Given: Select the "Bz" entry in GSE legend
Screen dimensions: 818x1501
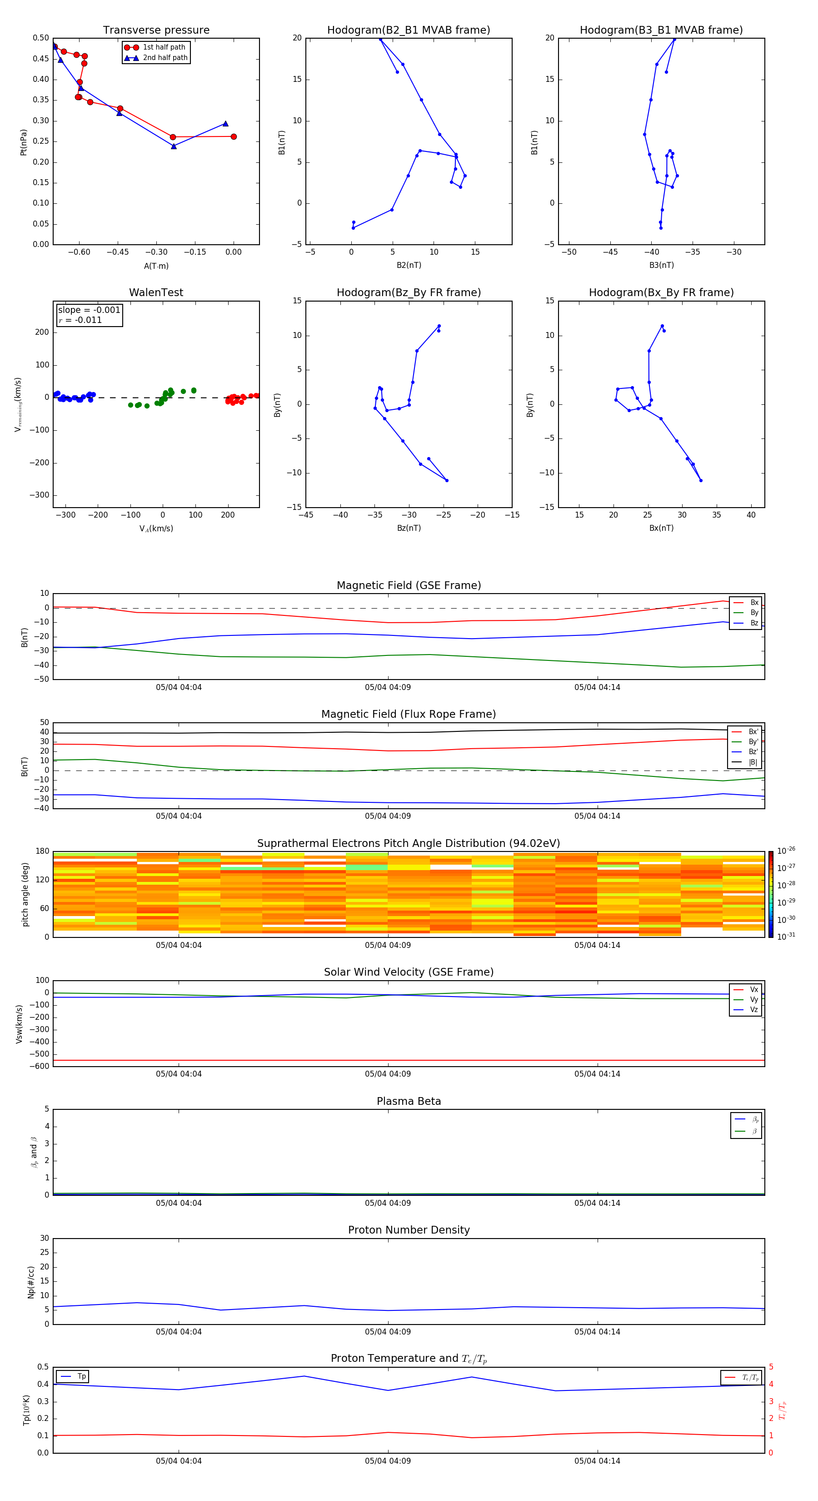Looking at the screenshot, I should pos(746,623).
